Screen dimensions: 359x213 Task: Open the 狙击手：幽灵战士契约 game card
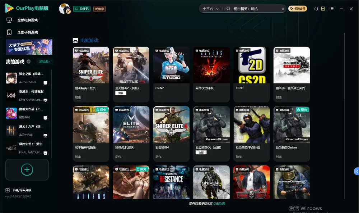(x=292, y=74)
